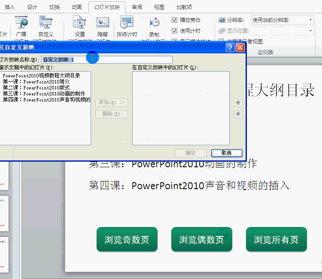The height and width of the screenshot is (279, 322).
Task: Move slide up with the up arrow
Action: (238, 102)
